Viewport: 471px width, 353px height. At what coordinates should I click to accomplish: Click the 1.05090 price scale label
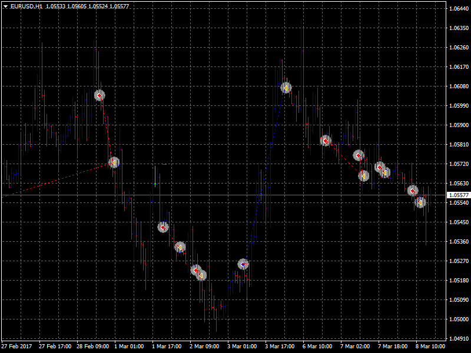(x=459, y=299)
